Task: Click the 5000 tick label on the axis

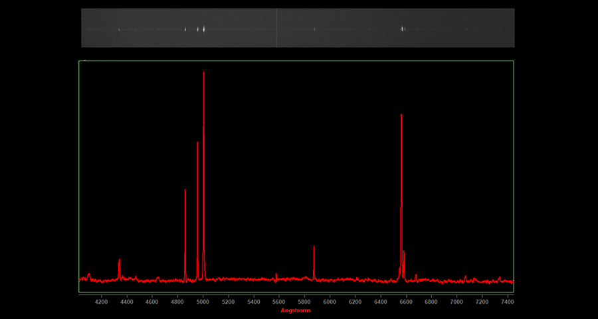Action: coord(203,301)
